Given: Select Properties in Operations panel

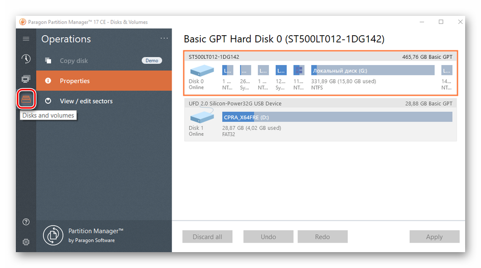Looking at the screenshot, I should coord(75,81).
